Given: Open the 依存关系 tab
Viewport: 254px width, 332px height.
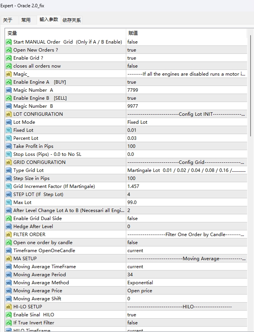Looking at the screenshot, I should pyautogui.click(x=71, y=20).
